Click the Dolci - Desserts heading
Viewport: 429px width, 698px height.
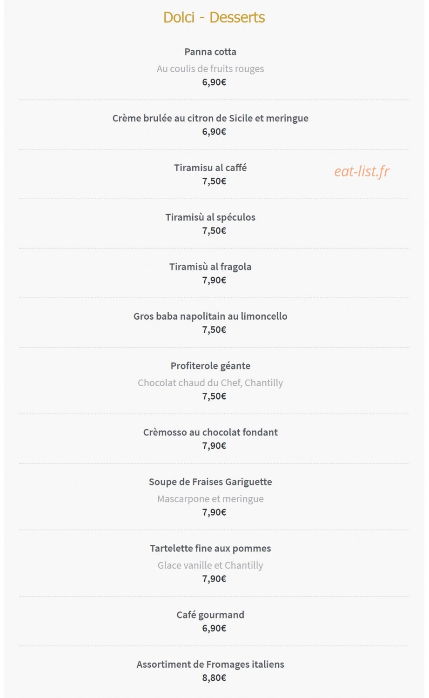tap(214, 17)
